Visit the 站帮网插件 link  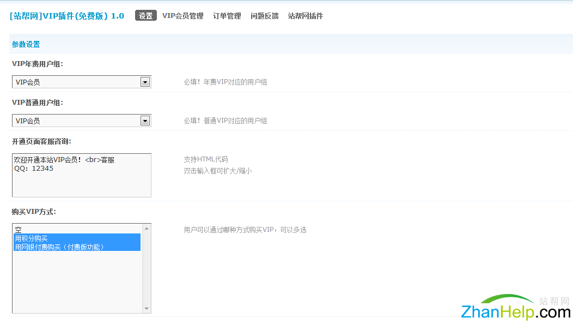305,16
